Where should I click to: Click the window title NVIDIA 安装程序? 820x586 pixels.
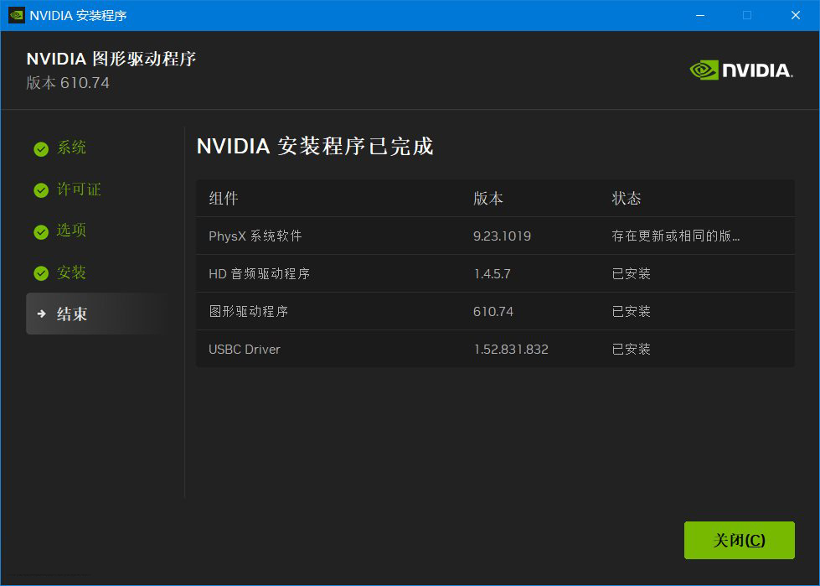(78, 15)
